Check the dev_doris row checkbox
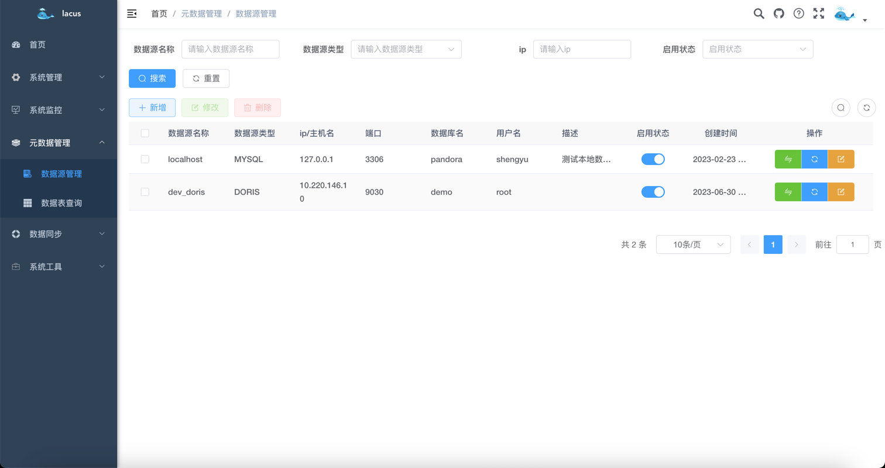The image size is (885, 468). point(145,192)
